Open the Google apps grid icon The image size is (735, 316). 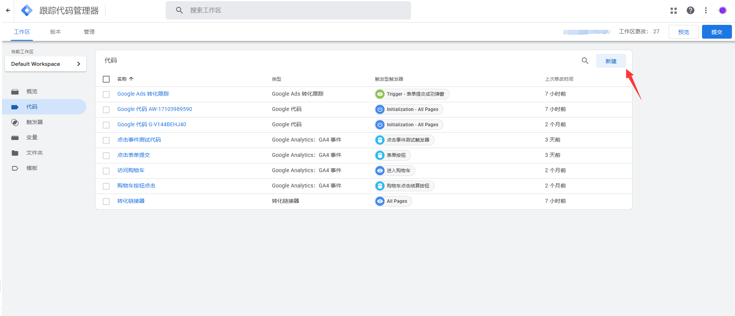point(674,11)
